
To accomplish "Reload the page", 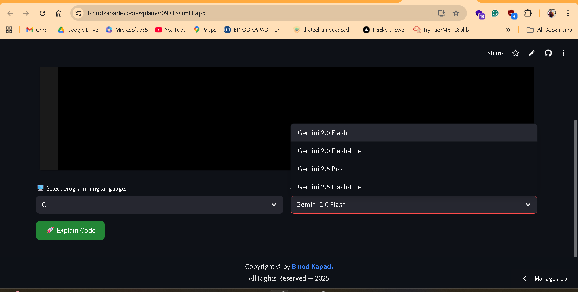I will pyautogui.click(x=42, y=13).
